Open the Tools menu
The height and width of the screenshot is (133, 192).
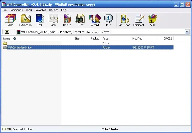pyautogui.click(x=29, y=10)
